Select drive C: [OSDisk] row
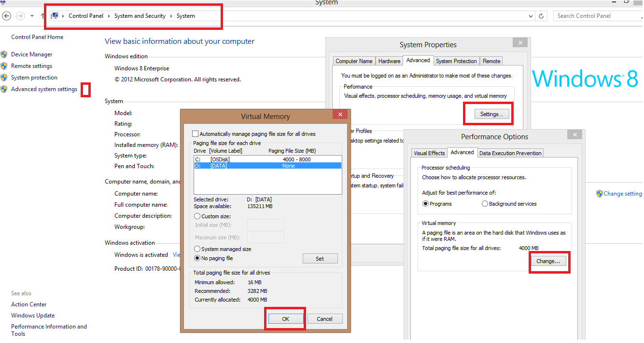This screenshot has width=644, height=343. (267, 159)
